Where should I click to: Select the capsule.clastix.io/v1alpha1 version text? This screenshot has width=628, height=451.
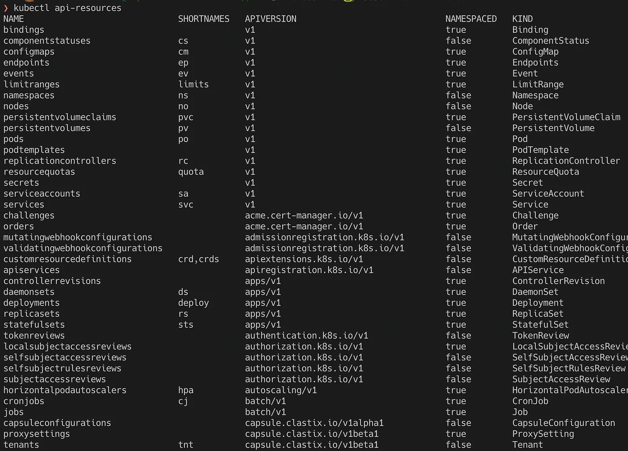click(x=314, y=423)
